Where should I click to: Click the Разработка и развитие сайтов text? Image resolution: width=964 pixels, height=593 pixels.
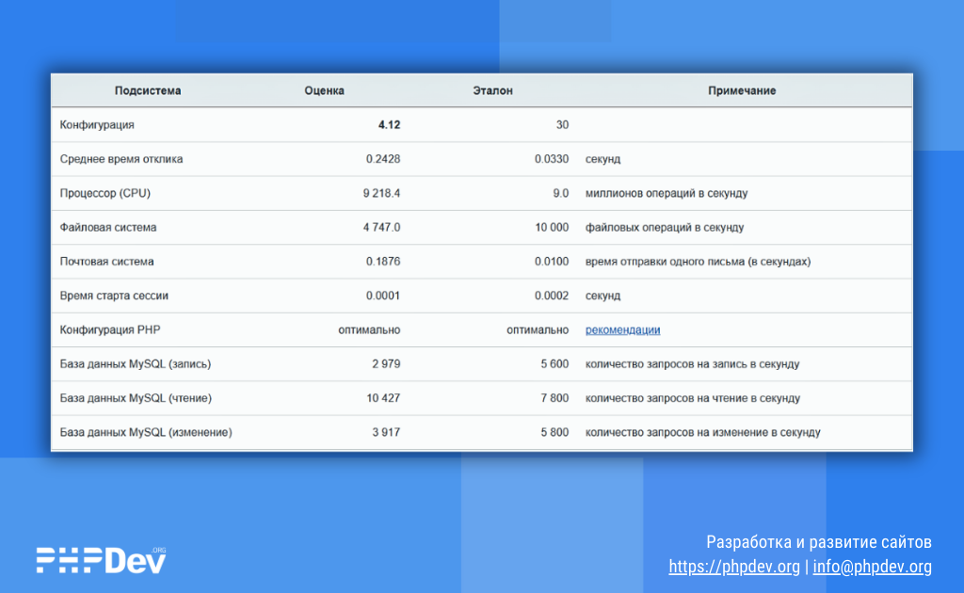pos(819,542)
